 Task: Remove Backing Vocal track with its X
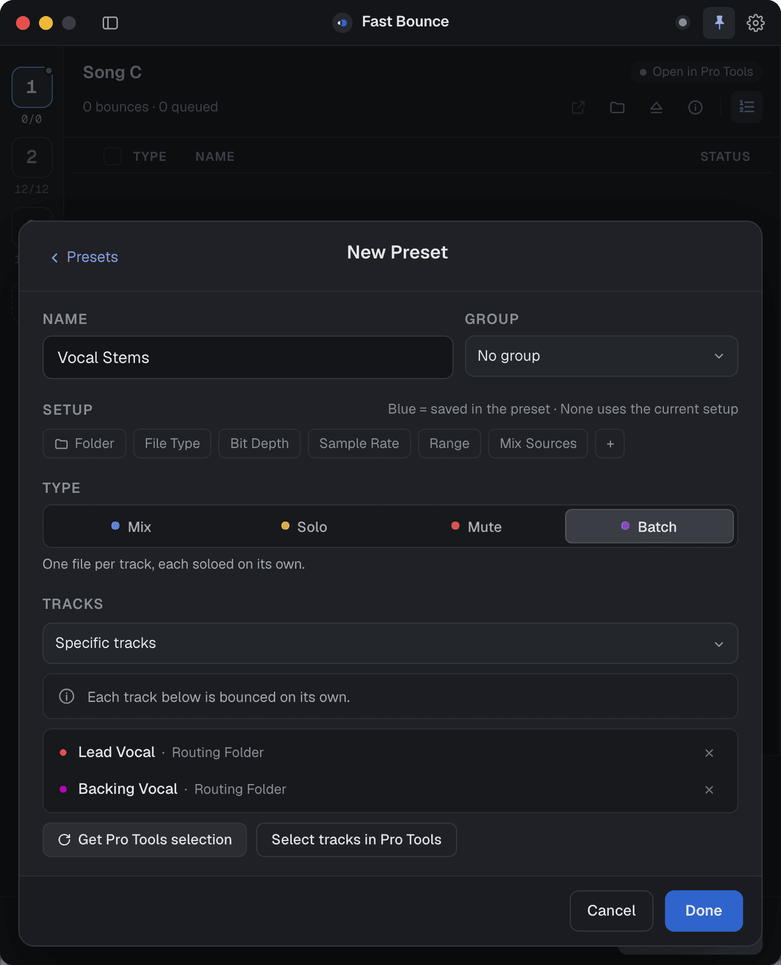tap(709, 790)
